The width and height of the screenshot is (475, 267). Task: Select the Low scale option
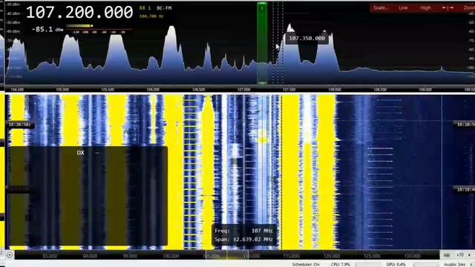click(x=403, y=8)
